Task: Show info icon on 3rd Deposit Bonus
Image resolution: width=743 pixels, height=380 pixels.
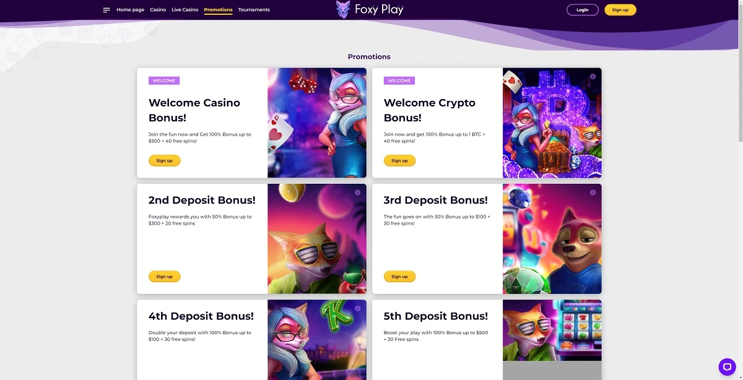Action: (x=593, y=192)
